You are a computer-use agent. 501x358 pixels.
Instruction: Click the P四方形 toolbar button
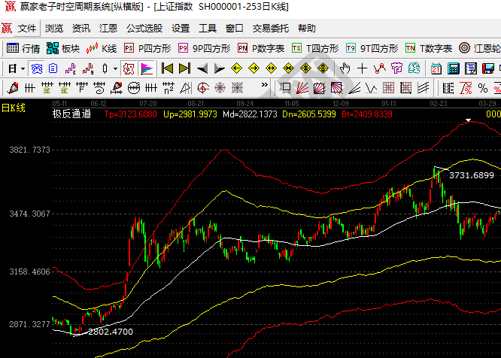coord(147,48)
